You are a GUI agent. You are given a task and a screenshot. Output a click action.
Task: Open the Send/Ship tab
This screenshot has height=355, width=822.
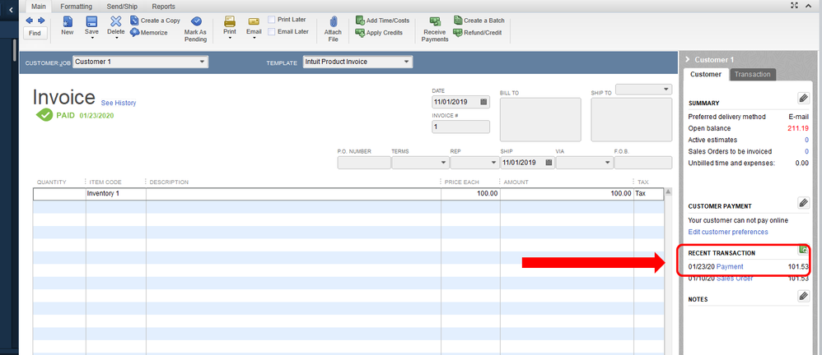coord(122,7)
